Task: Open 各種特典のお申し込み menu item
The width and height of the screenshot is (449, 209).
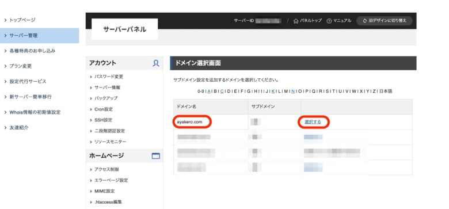Action: tap(32, 51)
